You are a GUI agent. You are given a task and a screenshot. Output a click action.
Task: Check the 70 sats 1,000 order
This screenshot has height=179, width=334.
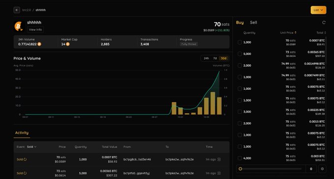point(240,42)
